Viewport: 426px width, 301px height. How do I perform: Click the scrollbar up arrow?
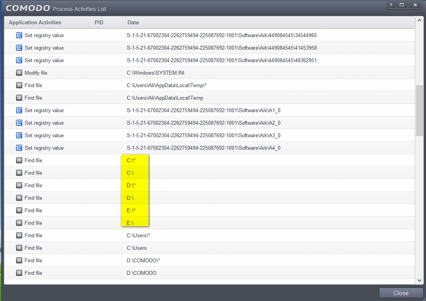click(x=419, y=20)
